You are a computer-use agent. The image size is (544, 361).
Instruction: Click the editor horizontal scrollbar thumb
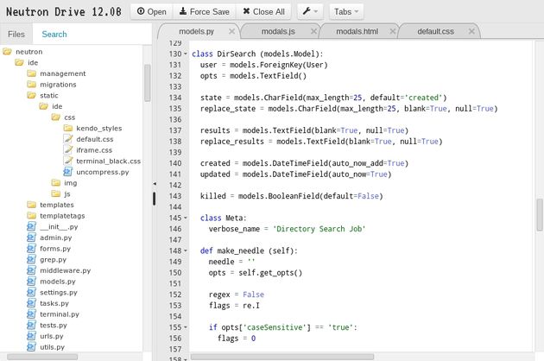[x=282, y=357]
